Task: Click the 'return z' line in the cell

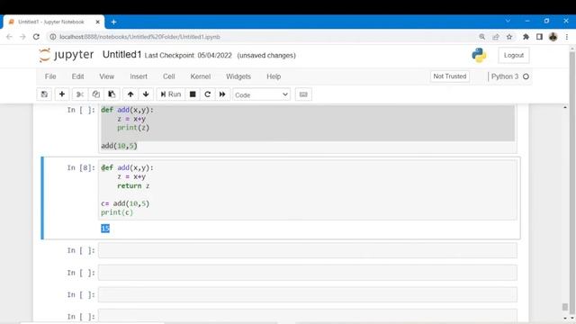Action: pyautogui.click(x=133, y=186)
